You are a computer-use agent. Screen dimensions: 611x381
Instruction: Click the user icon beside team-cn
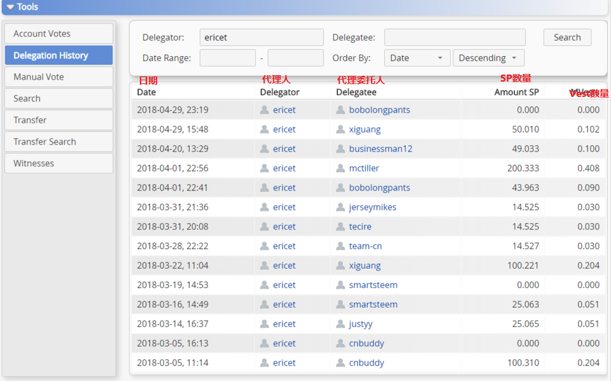(x=341, y=246)
